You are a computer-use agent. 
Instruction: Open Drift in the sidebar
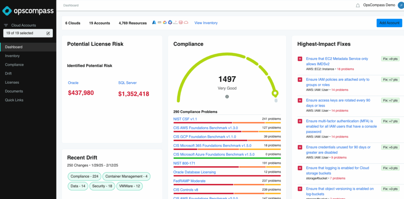(9, 73)
